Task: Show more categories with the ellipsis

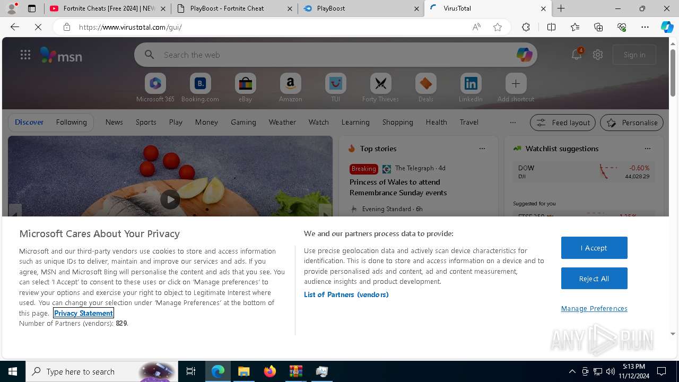Action: click(x=512, y=122)
